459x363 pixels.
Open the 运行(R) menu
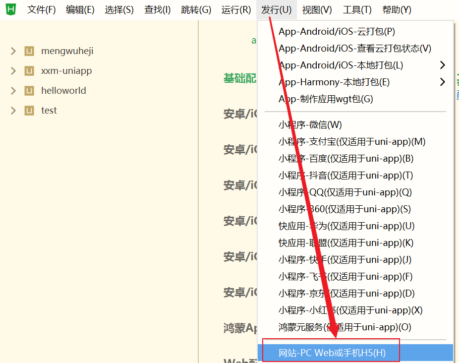click(x=236, y=9)
